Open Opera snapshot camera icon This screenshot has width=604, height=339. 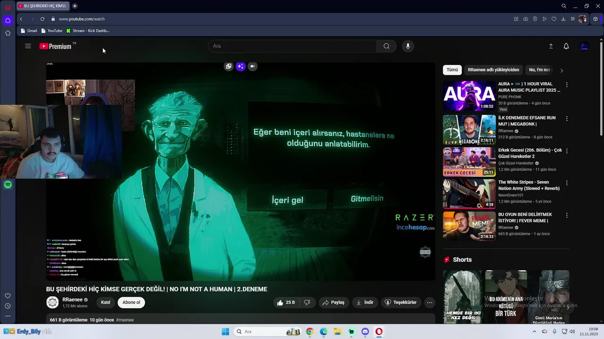point(526,19)
